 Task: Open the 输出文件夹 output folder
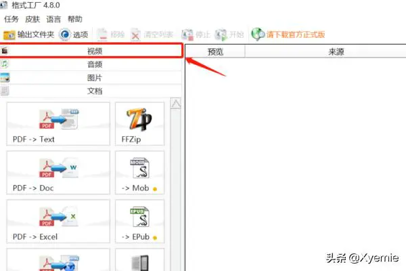click(29, 34)
